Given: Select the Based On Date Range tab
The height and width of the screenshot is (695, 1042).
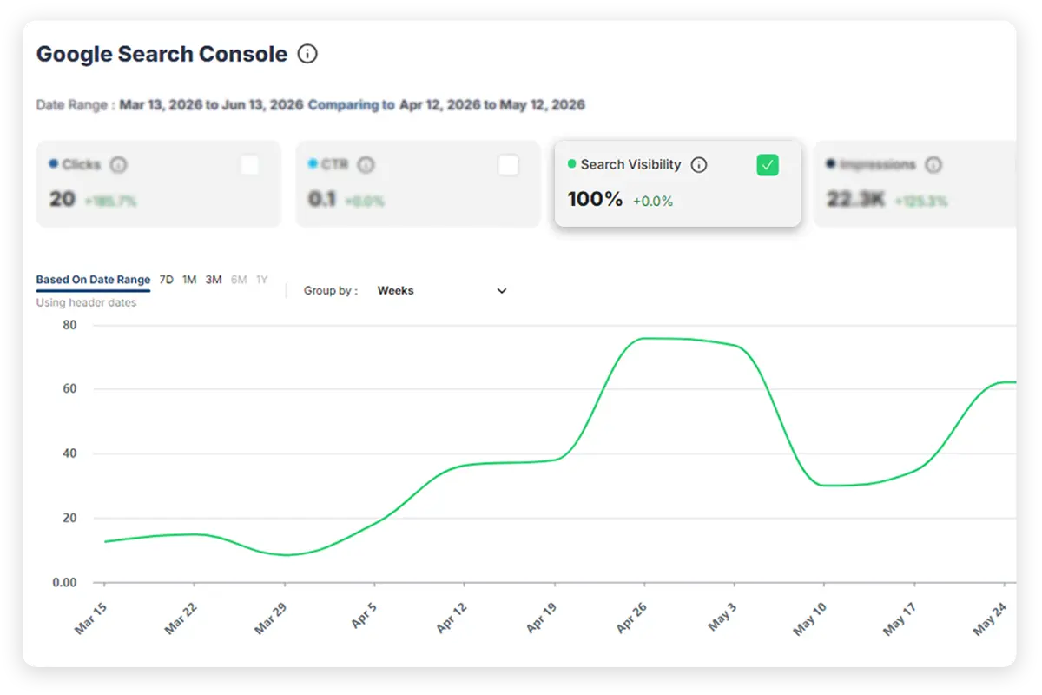Looking at the screenshot, I should (x=93, y=280).
